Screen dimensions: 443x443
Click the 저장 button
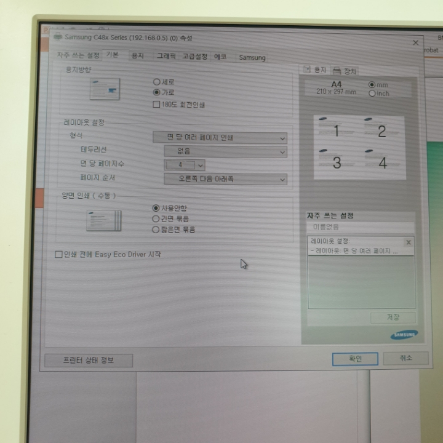(x=393, y=317)
